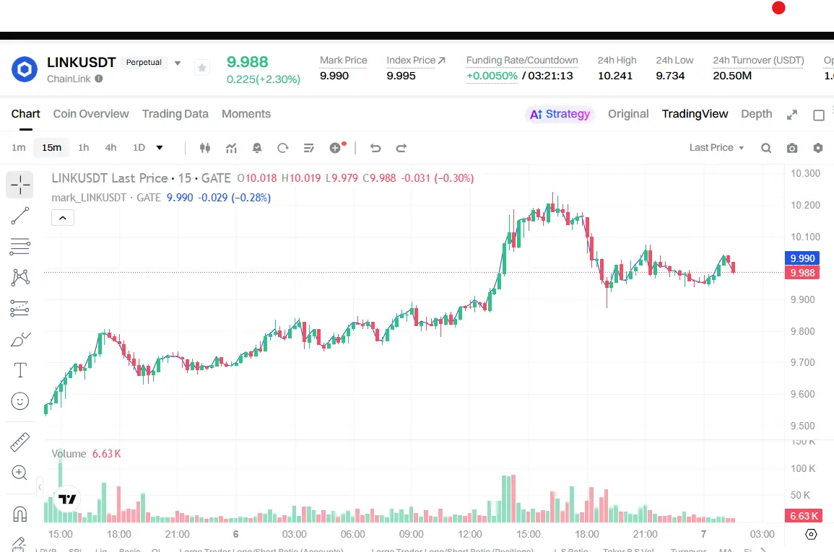834x552 pixels.
Task: Change candlestick chart type
Action: 205,148
